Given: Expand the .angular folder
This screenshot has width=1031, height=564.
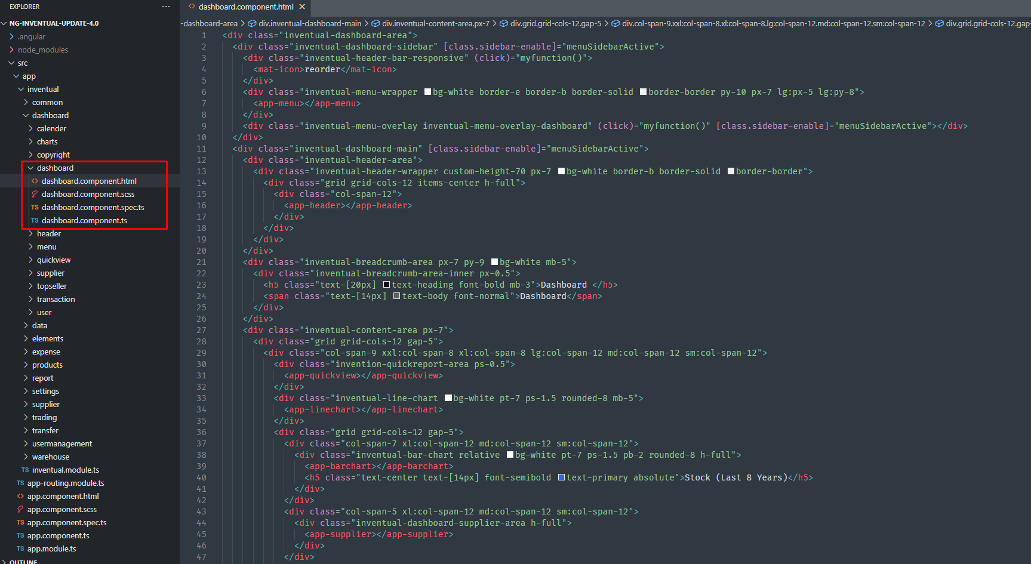Looking at the screenshot, I should tap(11, 36).
